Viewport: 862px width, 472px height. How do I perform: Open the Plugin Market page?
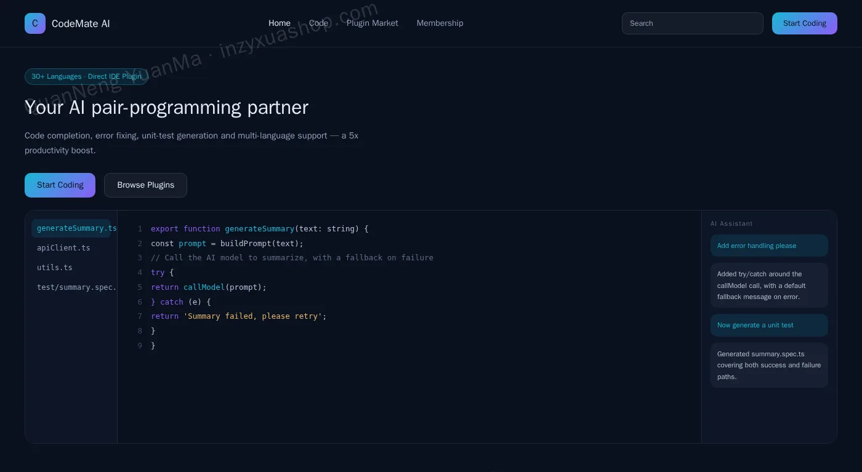373,23
